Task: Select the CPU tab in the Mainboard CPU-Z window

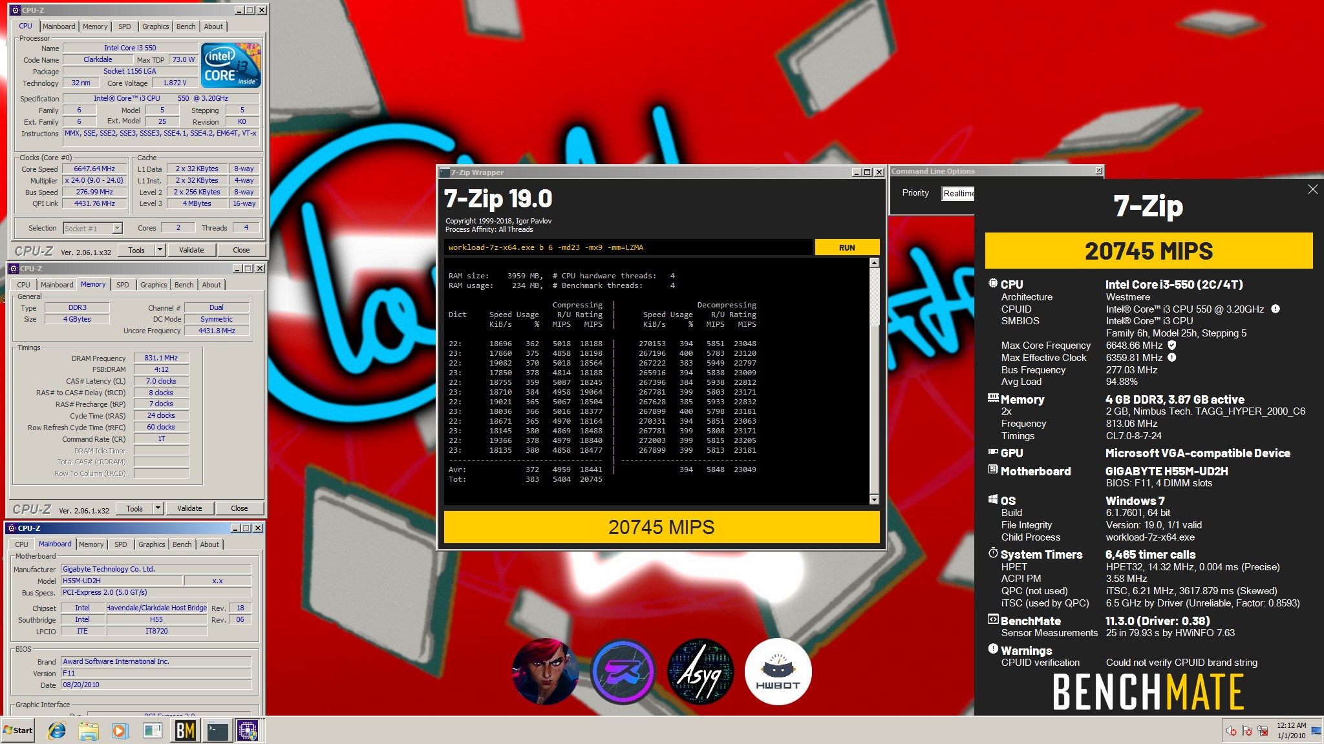Action: (x=21, y=544)
